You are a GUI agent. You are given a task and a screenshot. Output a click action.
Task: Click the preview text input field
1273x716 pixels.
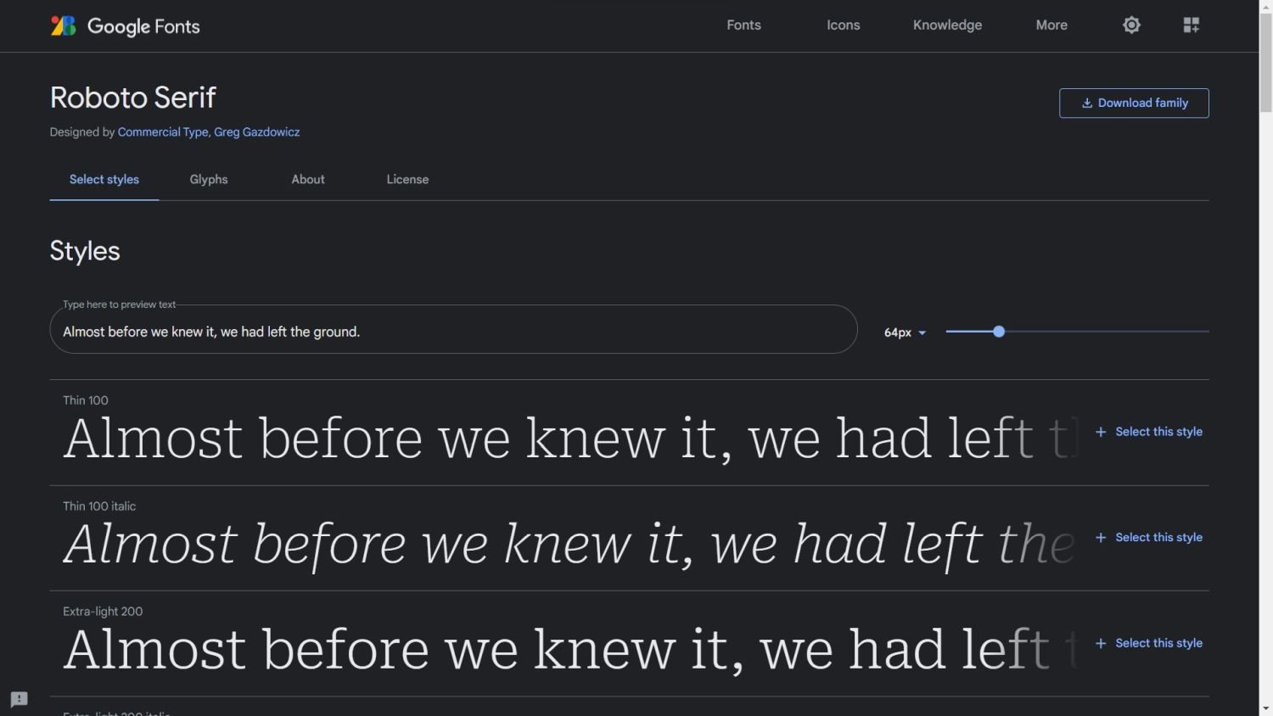coord(453,332)
